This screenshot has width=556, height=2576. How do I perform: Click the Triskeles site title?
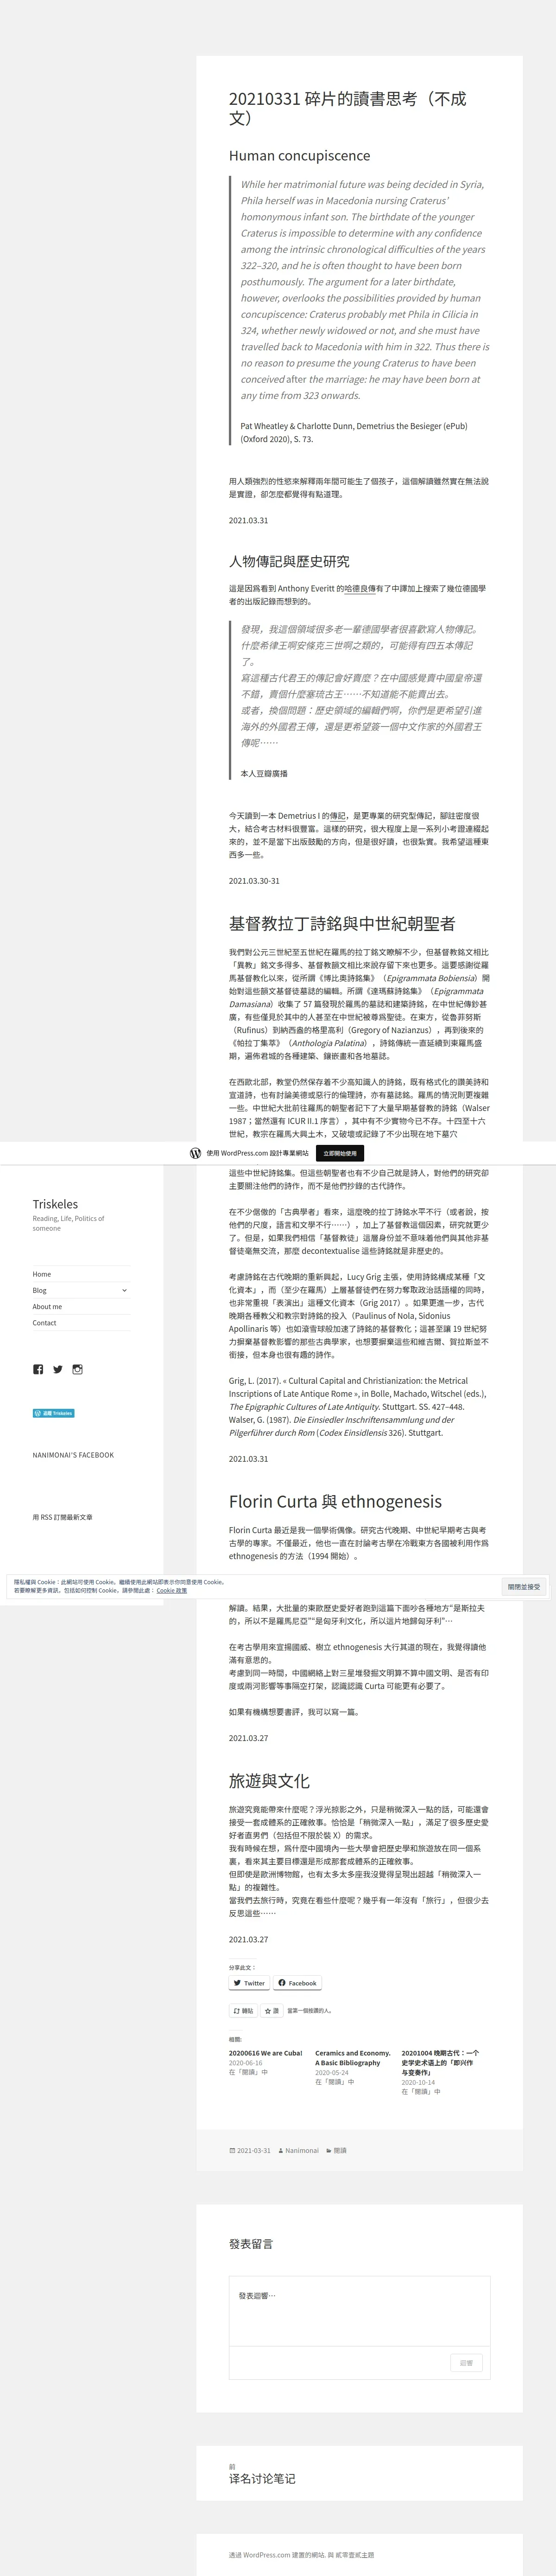click(55, 1204)
